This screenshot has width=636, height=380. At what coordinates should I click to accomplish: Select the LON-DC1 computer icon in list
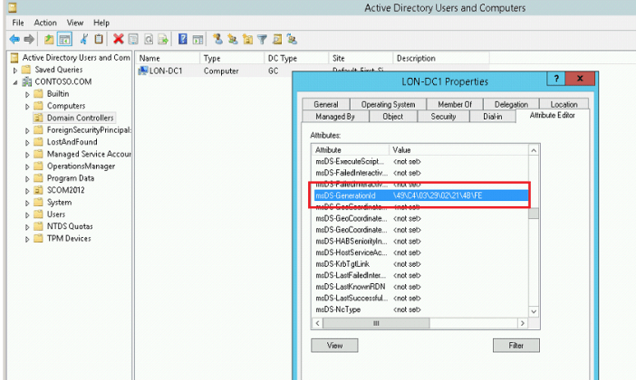(x=142, y=71)
